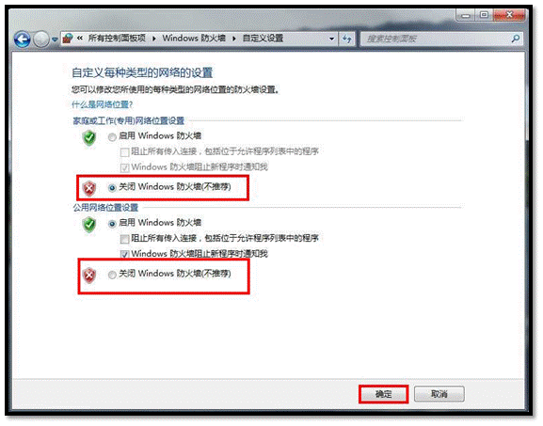This screenshot has width=543, height=426.
Task: Click the search magnifier icon
Action: 516,39
